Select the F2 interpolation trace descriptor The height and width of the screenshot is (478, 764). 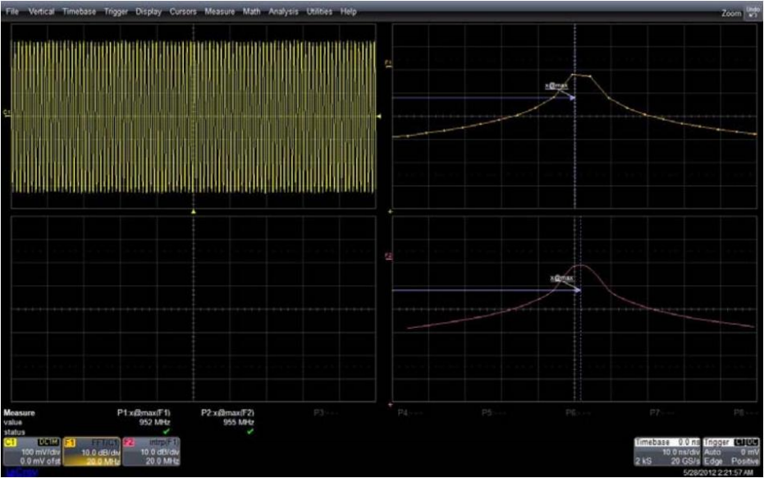(151, 452)
